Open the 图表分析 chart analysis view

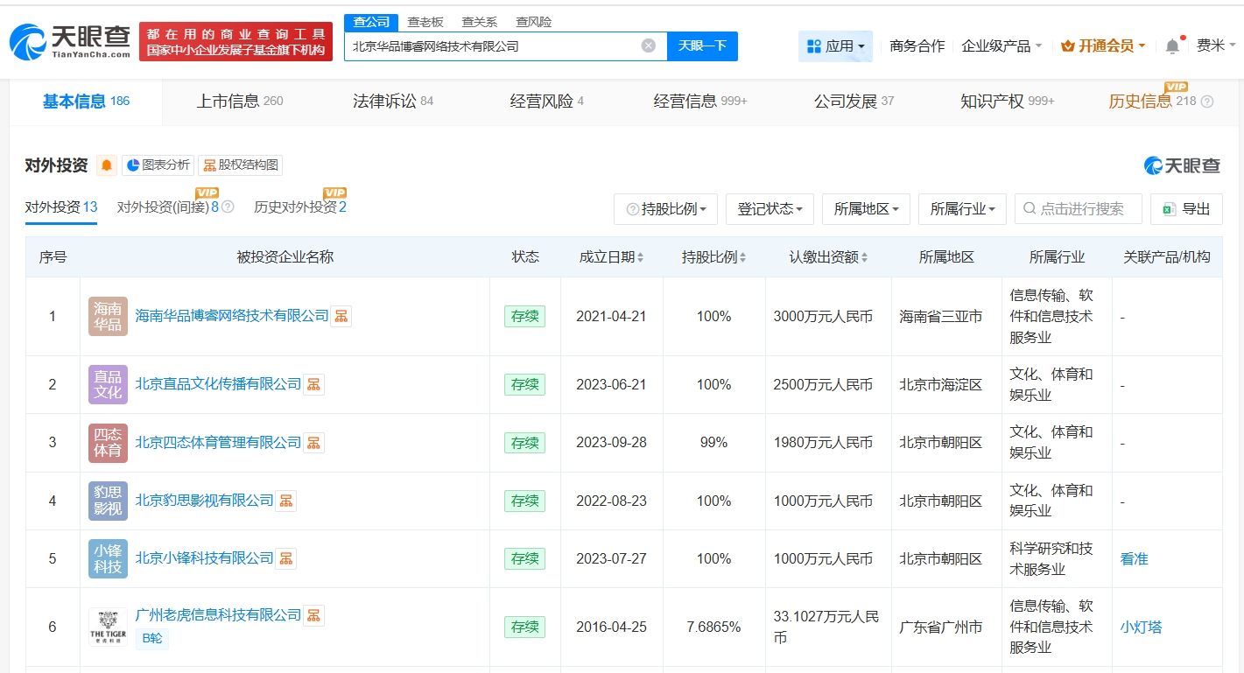point(158,165)
